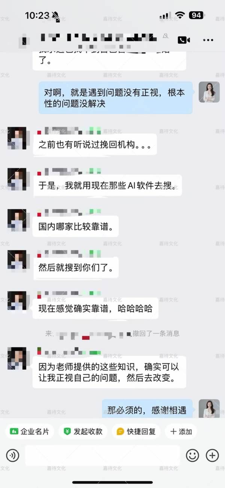Tap the message 然后就搜到你们了
This screenshot has width=225, height=488.
(76, 268)
